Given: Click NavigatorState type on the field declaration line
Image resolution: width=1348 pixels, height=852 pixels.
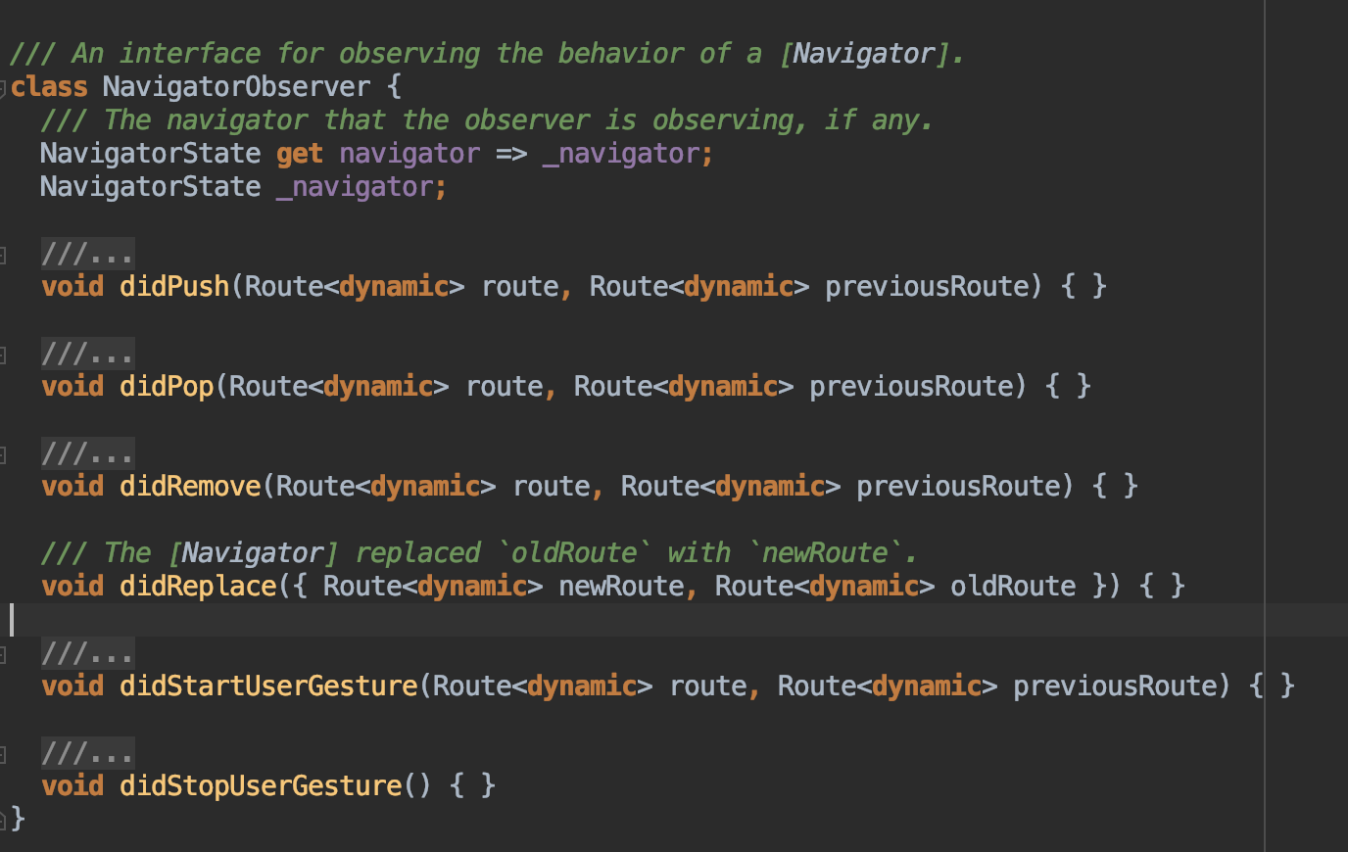Looking at the screenshot, I should click(150, 187).
